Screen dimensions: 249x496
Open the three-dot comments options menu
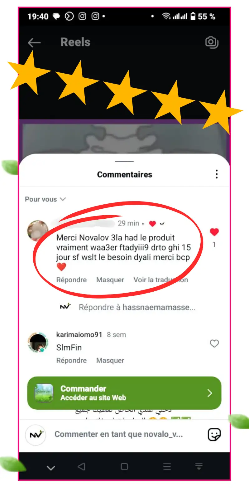pyautogui.click(x=217, y=174)
